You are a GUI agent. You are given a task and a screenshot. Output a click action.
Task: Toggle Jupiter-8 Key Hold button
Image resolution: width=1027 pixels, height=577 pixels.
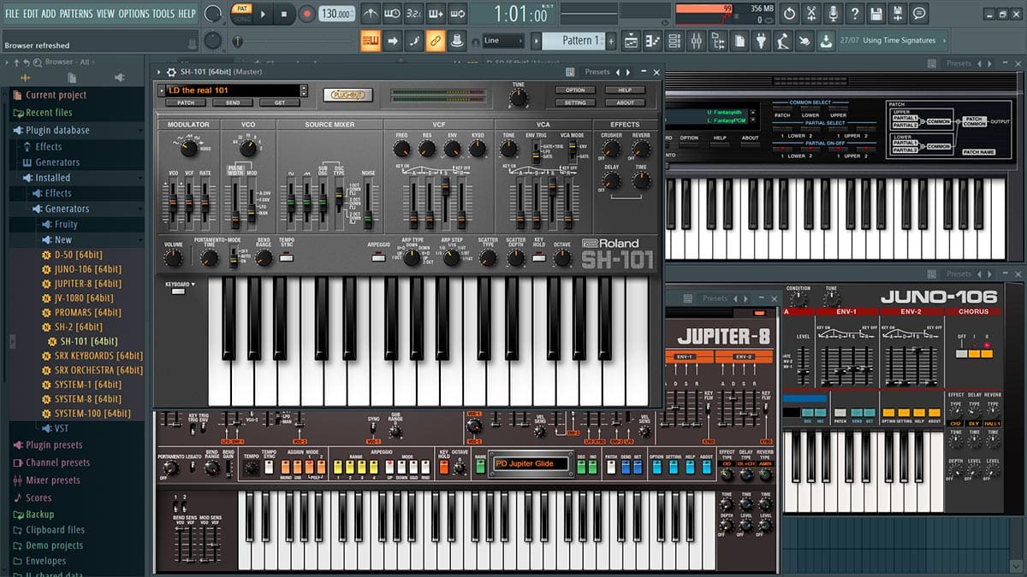443,467
